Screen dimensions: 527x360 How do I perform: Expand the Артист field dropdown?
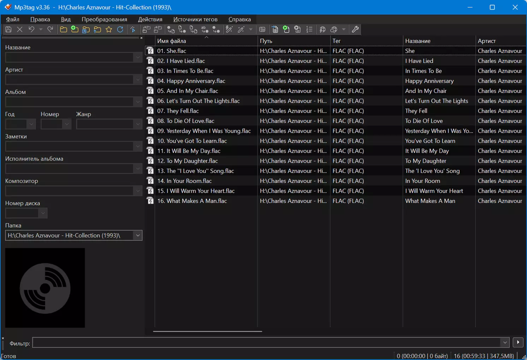(138, 80)
